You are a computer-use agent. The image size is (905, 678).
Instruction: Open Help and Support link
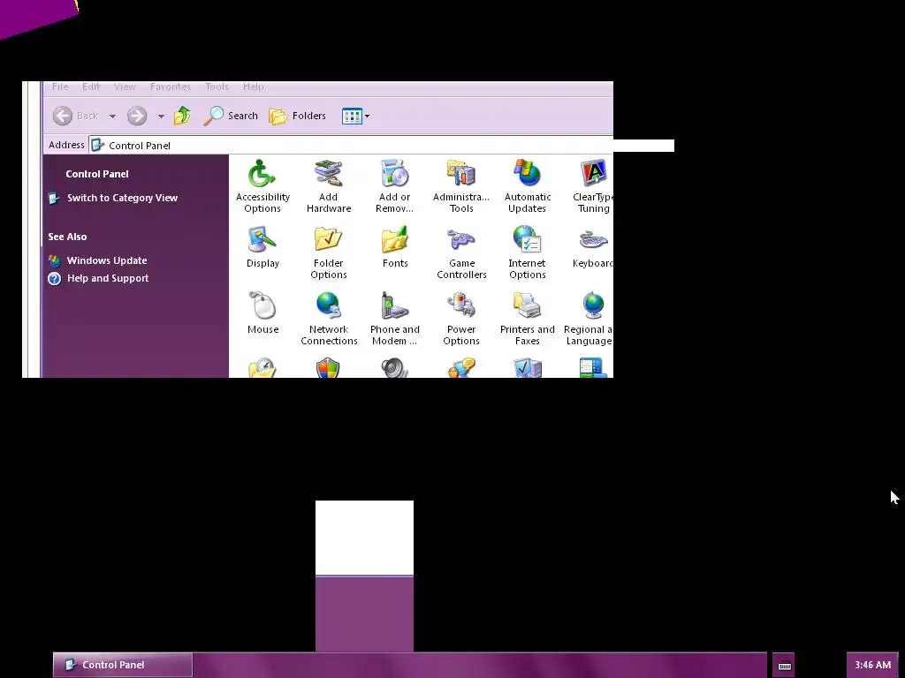99,278
